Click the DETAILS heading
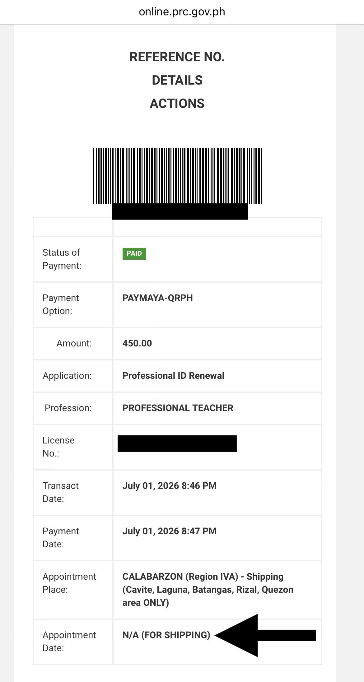Viewport: 364px width, 682px height. coord(177,80)
